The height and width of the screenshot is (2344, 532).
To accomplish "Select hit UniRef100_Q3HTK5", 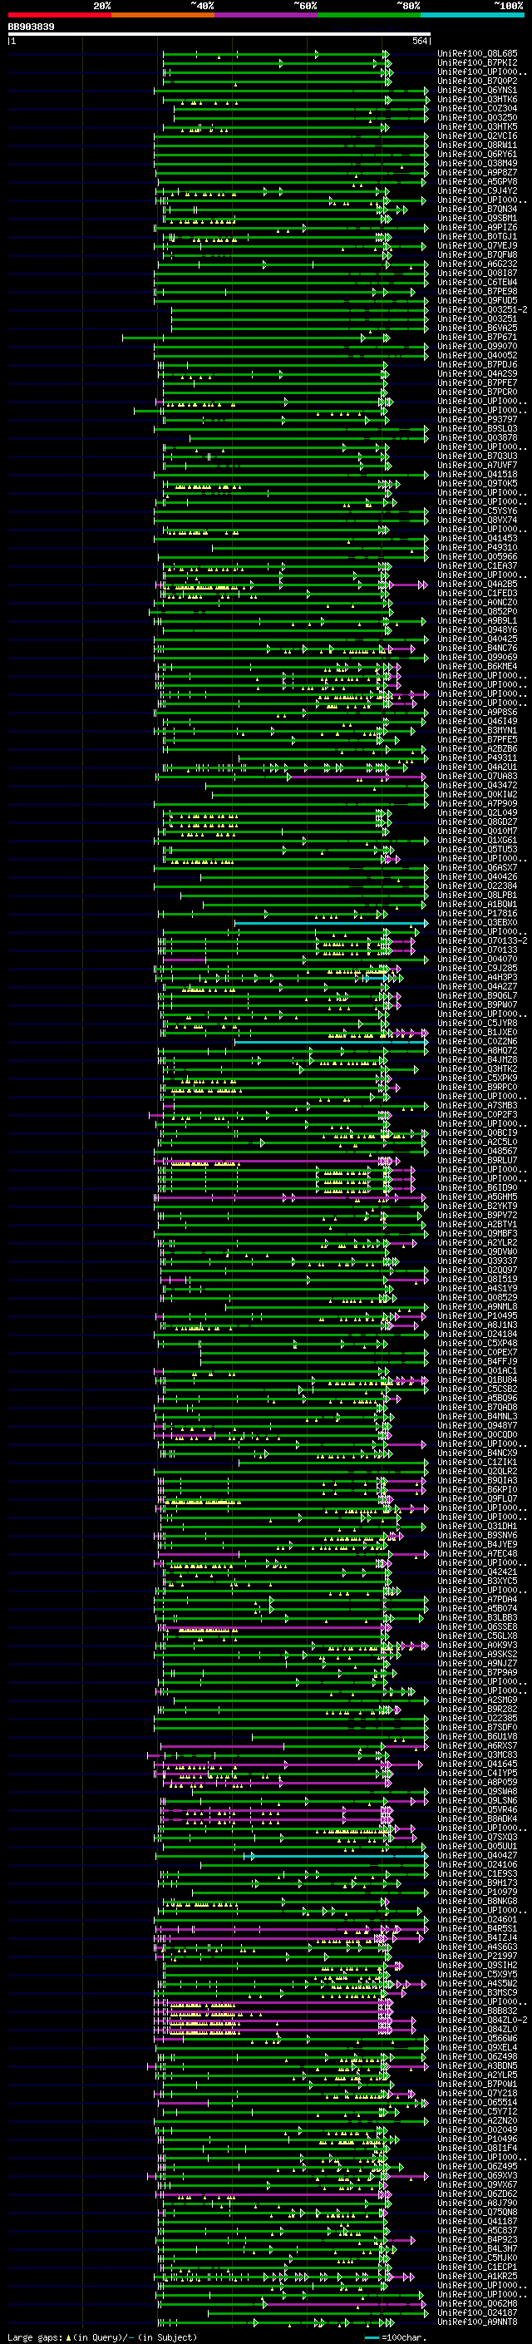I will (x=477, y=126).
